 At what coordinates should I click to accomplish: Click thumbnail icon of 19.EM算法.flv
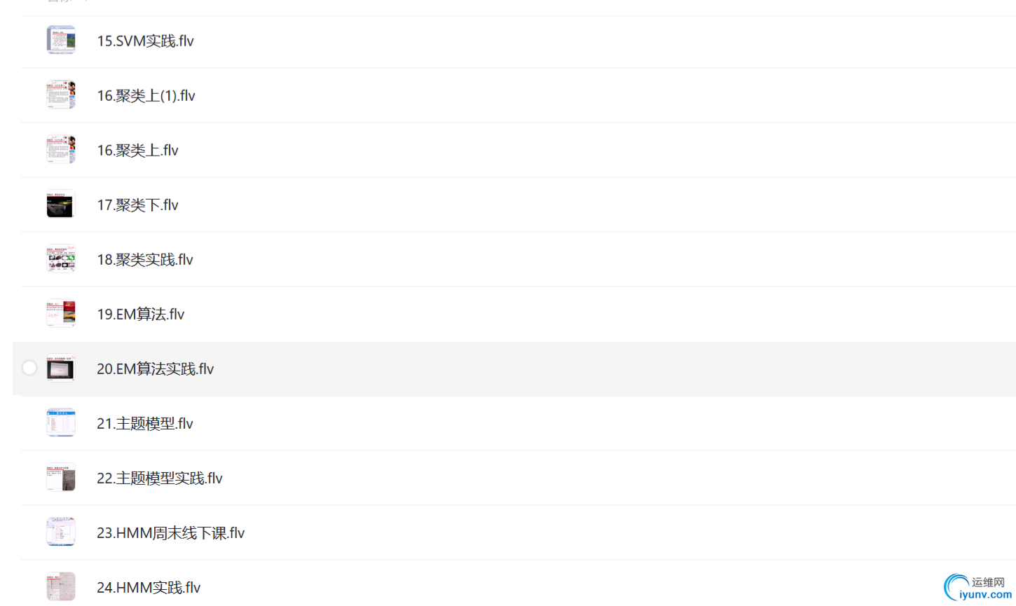click(x=61, y=313)
